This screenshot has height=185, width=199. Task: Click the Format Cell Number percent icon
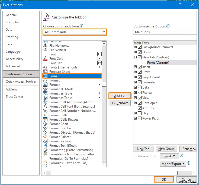(x=45, y=111)
